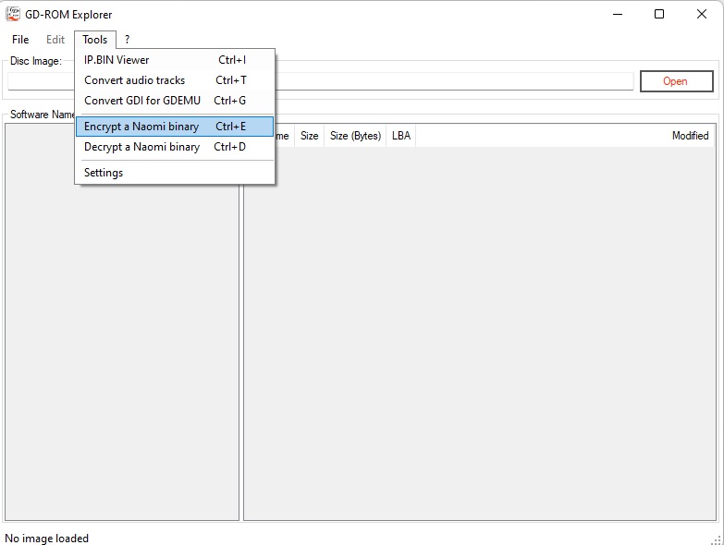Open Settings from the Tools menu
The height and width of the screenshot is (545, 724).
click(175, 173)
